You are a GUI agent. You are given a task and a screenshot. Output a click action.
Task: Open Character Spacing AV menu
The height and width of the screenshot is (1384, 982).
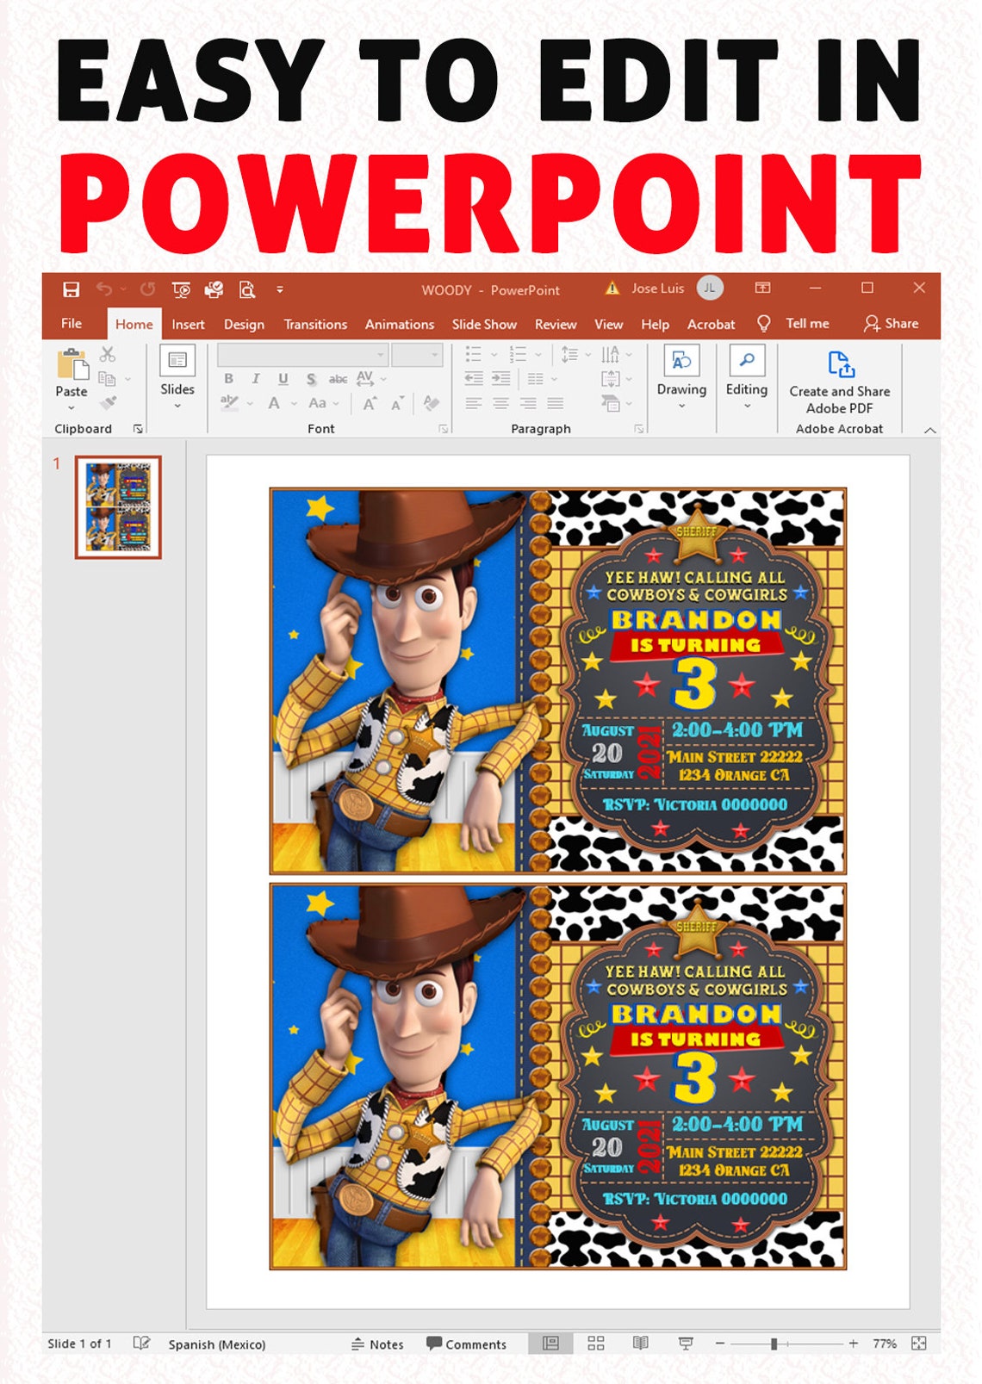coord(370,378)
